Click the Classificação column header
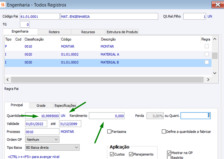This screenshot has height=159, width=224. (x=34, y=39)
